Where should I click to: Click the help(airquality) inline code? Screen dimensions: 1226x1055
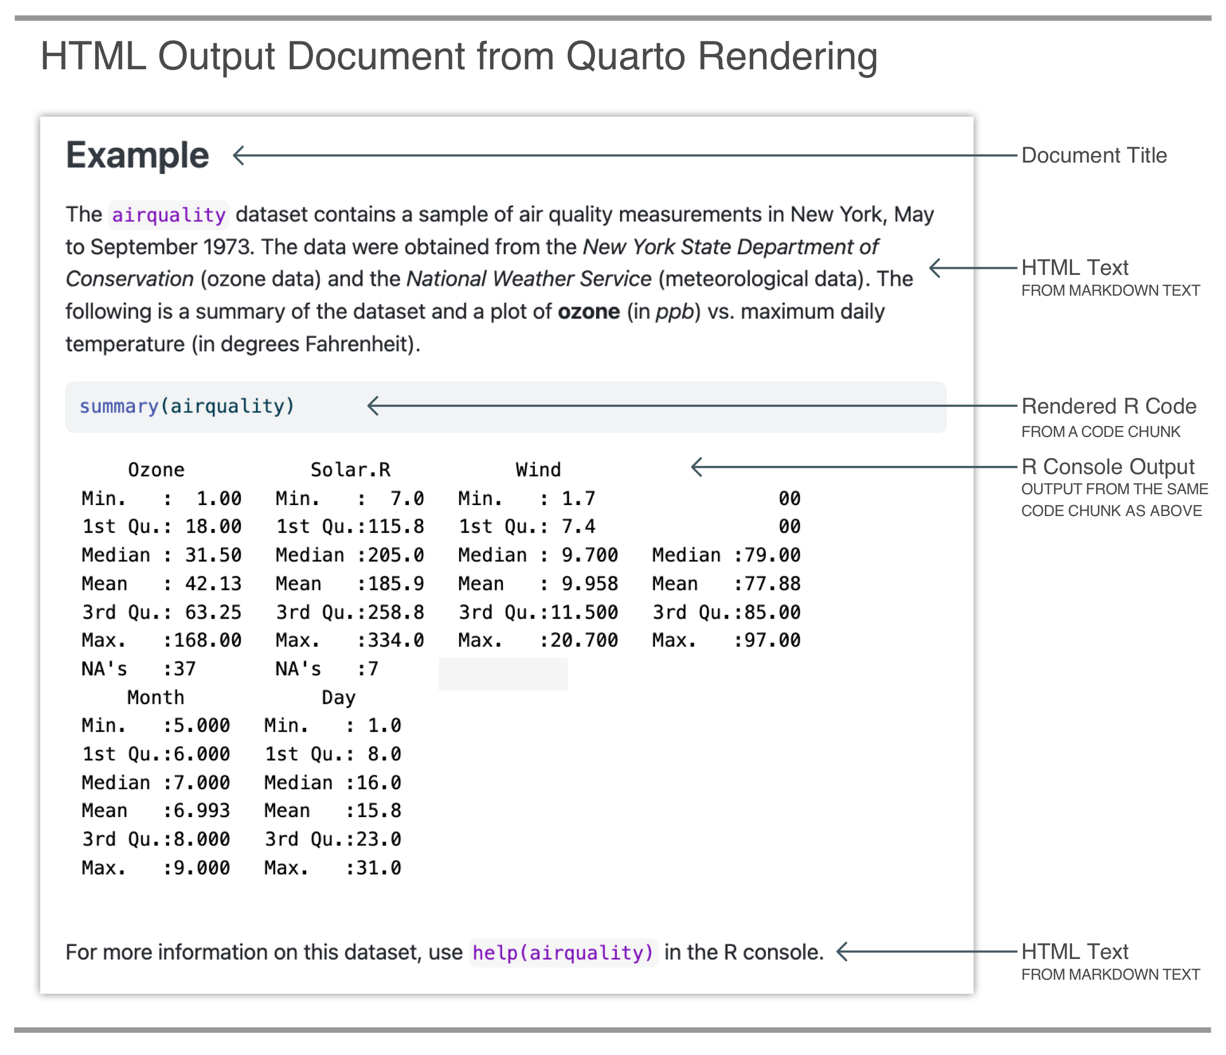click(563, 952)
